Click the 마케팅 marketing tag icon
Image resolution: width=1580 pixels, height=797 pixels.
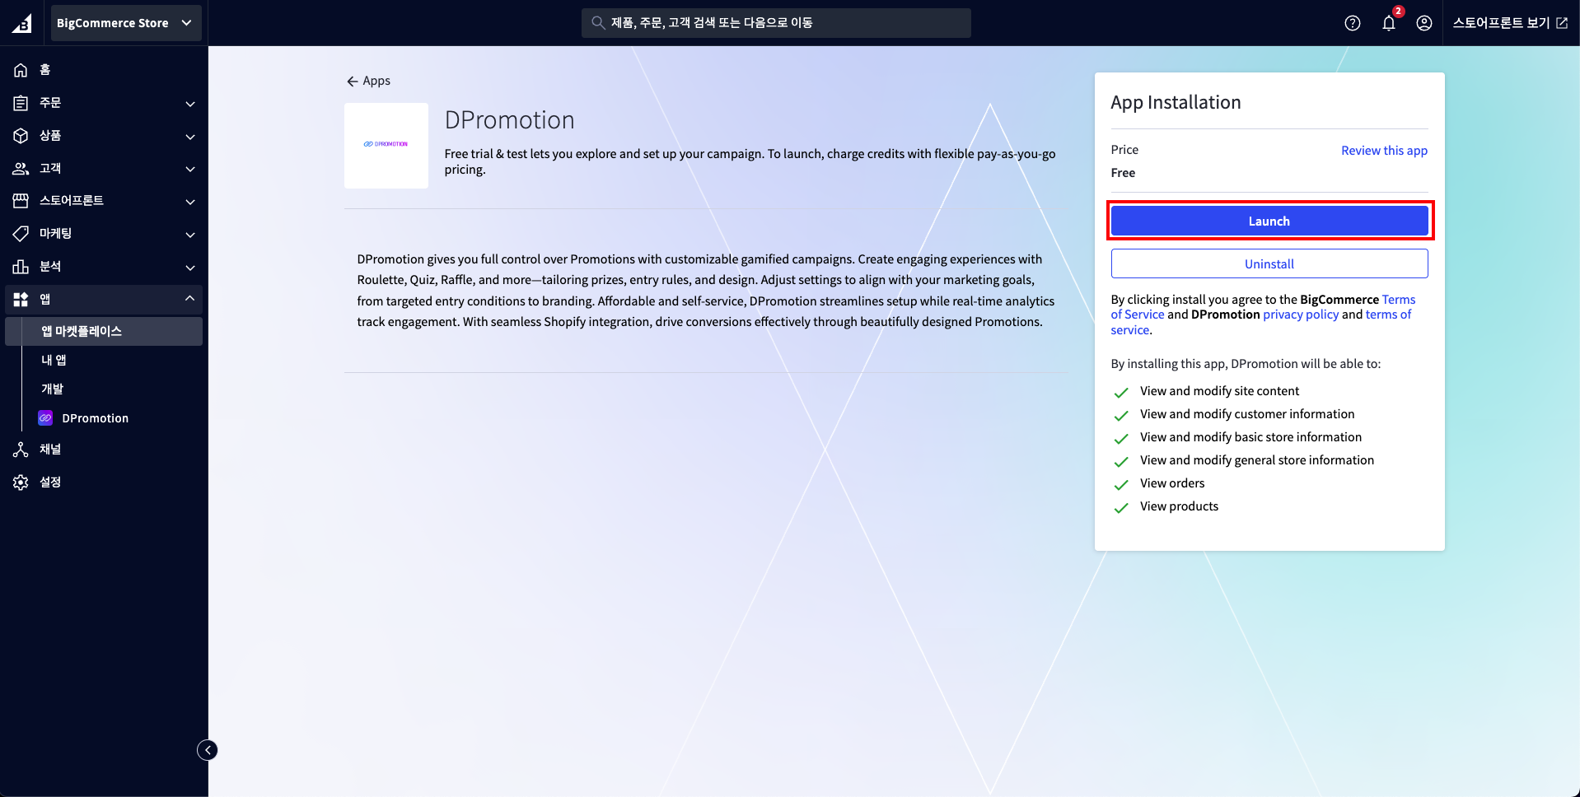(21, 234)
